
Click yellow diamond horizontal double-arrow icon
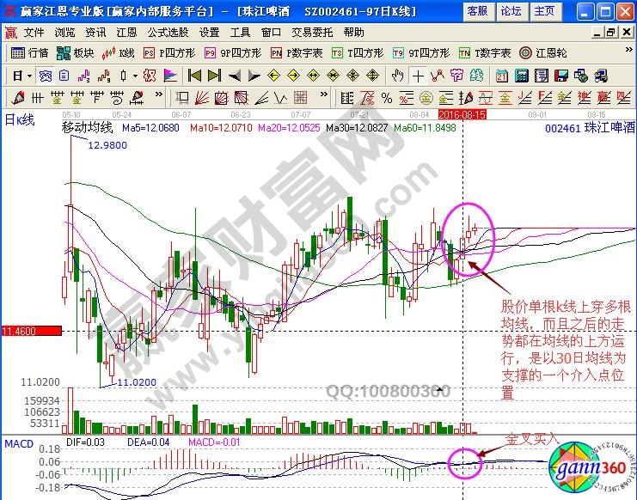pos(314,76)
